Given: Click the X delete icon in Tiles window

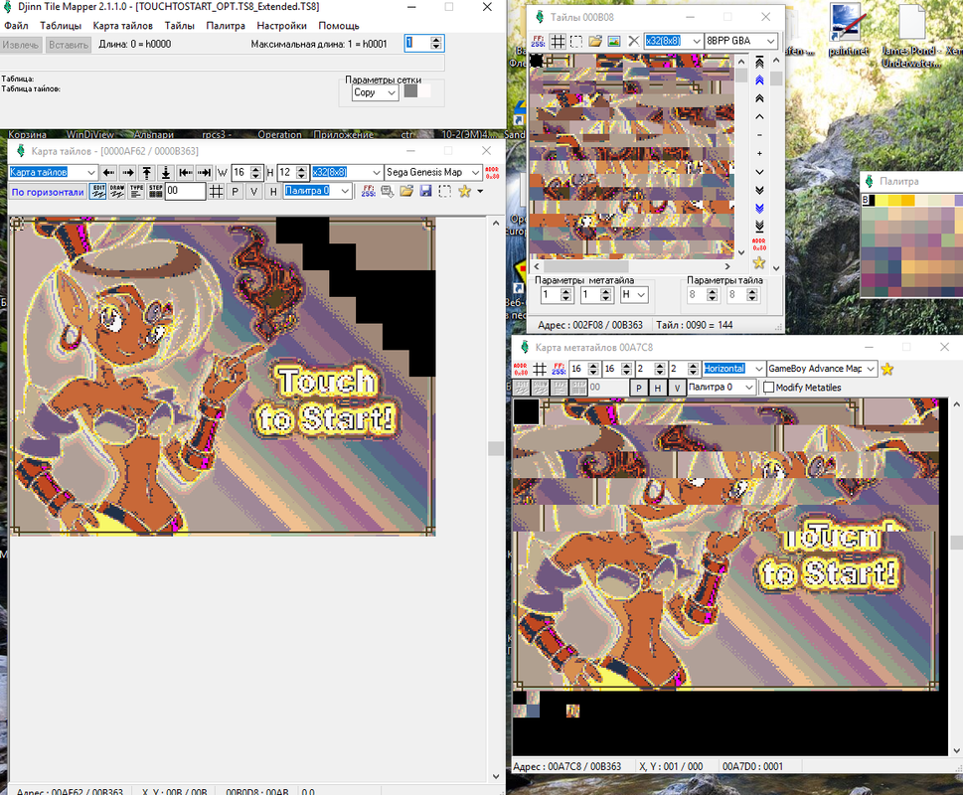Looking at the screenshot, I should tap(634, 41).
